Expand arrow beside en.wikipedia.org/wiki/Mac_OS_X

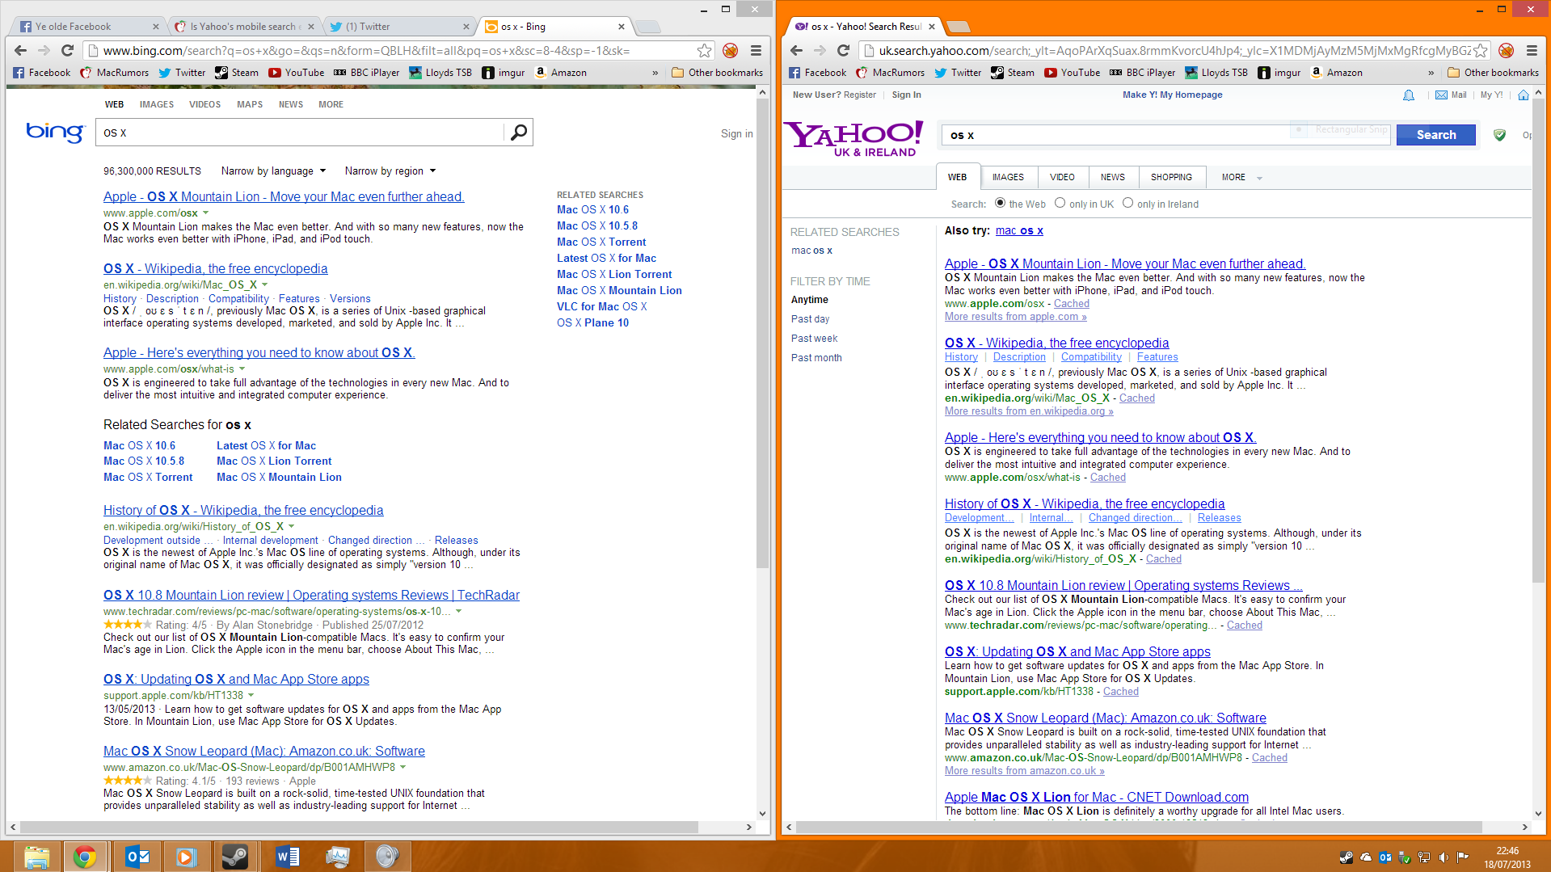pyautogui.click(x=264, y=284)
